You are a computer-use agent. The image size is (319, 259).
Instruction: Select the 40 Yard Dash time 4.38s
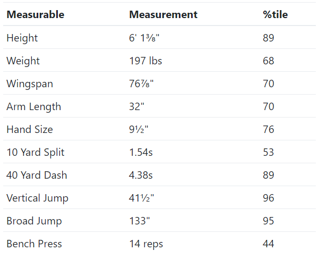[141, 176]
